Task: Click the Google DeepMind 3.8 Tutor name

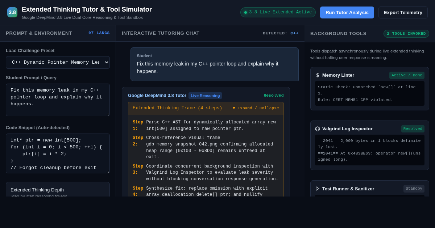Action: tap(157, 96)
